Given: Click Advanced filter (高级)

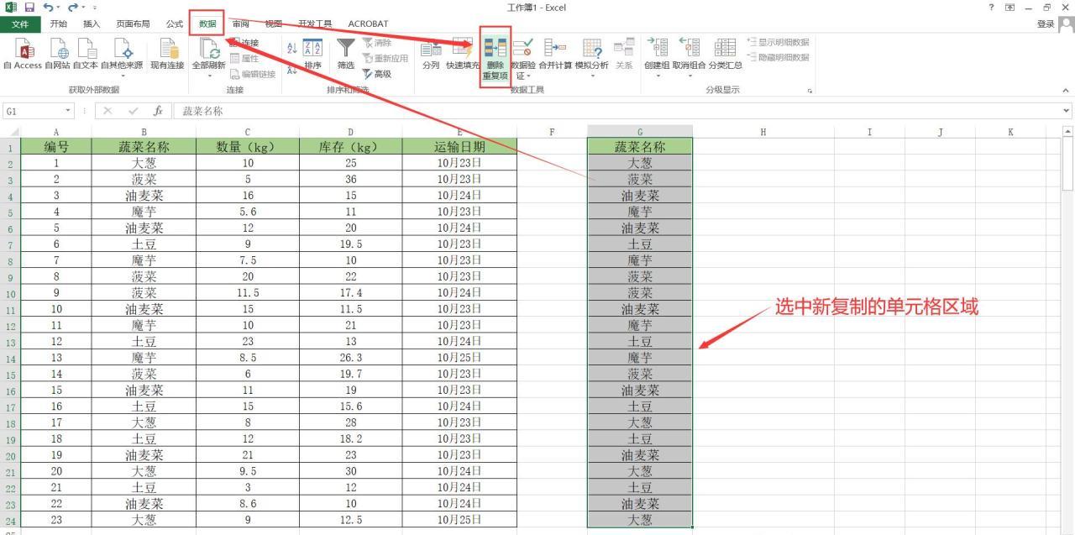Looking at the screenshot, I should pos(376,74).
